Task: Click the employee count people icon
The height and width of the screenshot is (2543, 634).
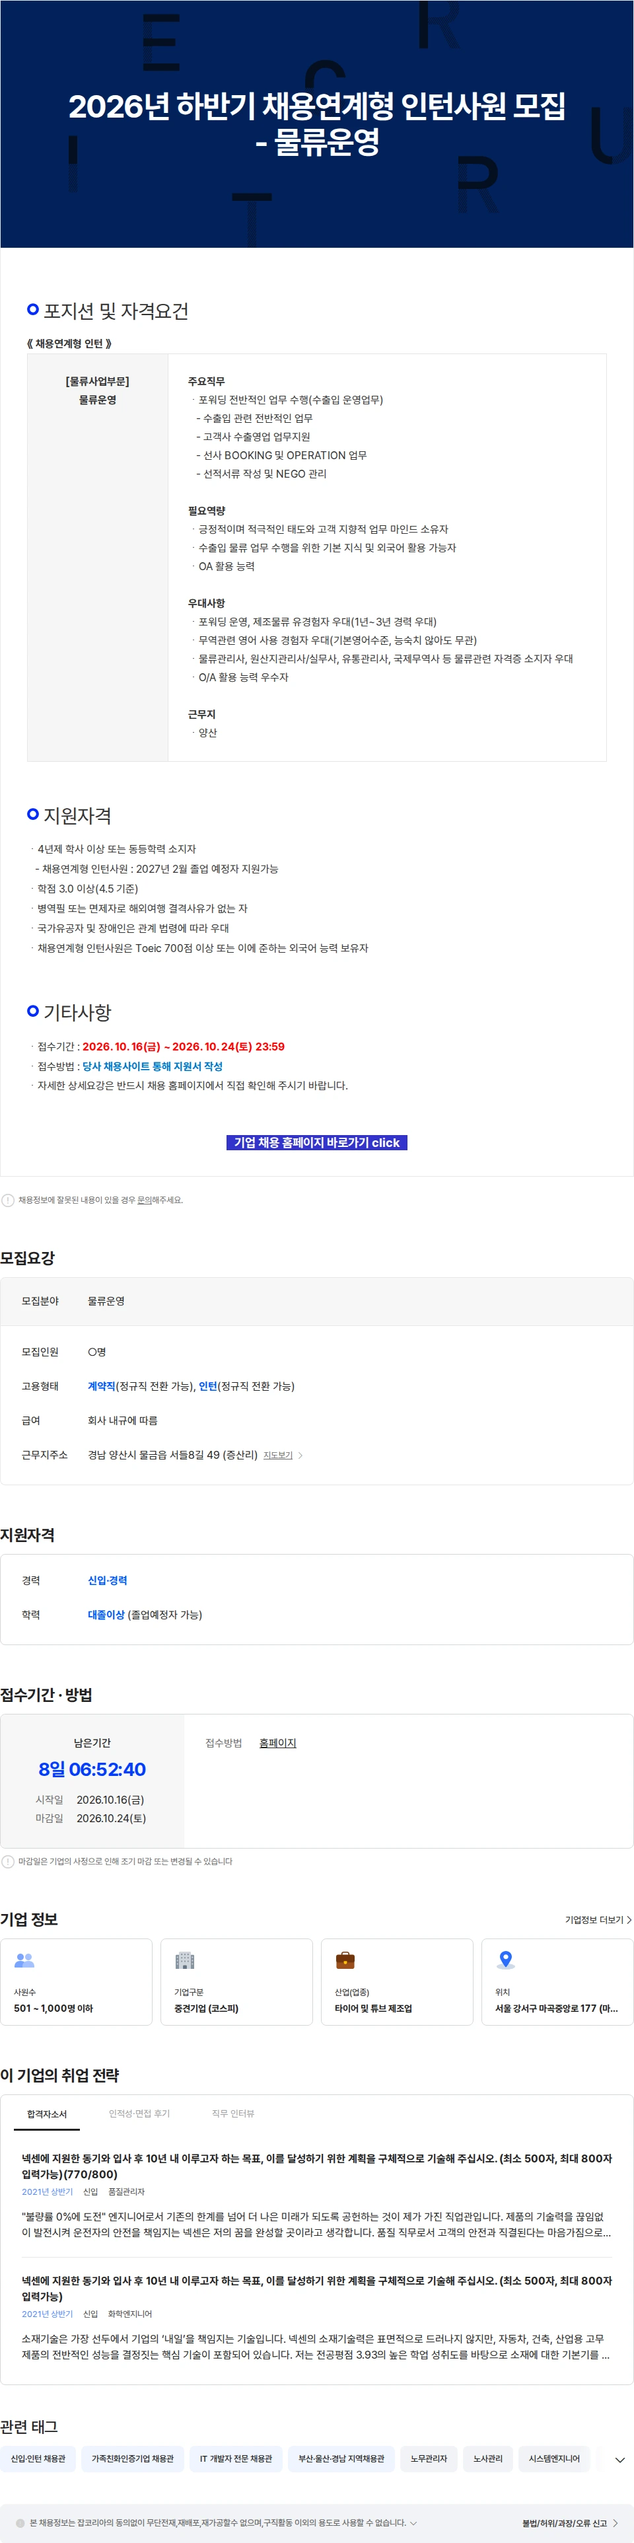Action: [x=24, y=1960]
